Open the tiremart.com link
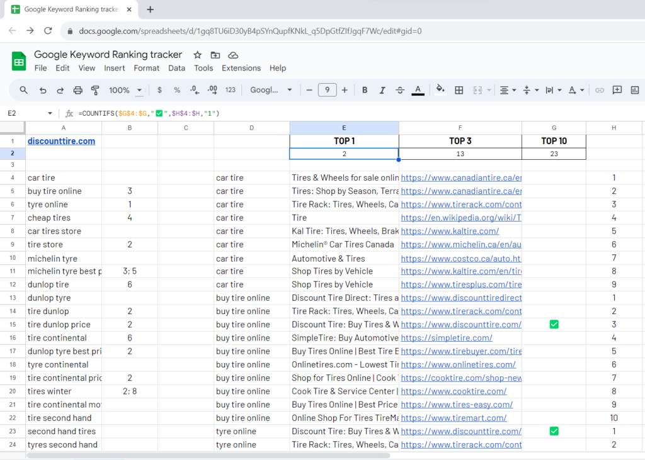 pyautogui.click(x=454, y=418)
